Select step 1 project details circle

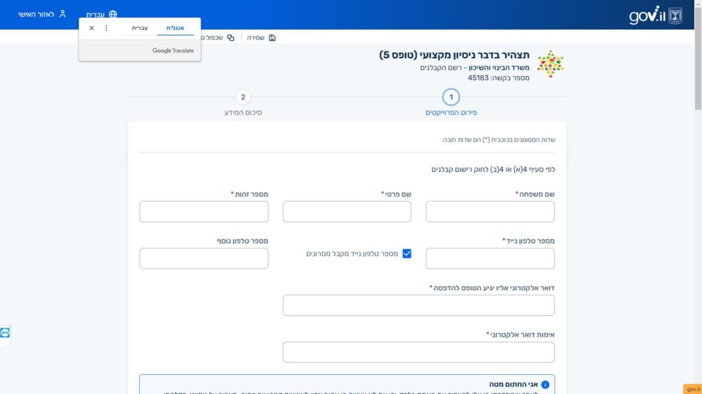tap(450, 97)
